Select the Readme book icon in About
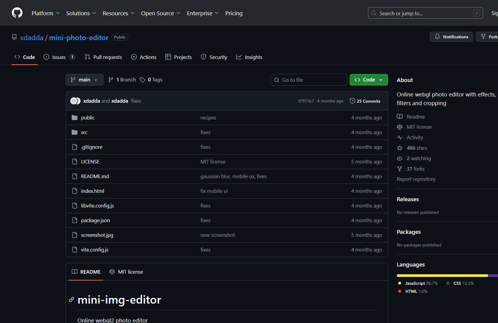The width and height of the screenshot is (498, 323). [400, 116]
